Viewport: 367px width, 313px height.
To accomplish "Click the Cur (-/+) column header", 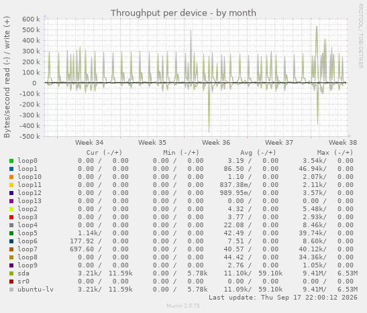I will coord(104,153).
